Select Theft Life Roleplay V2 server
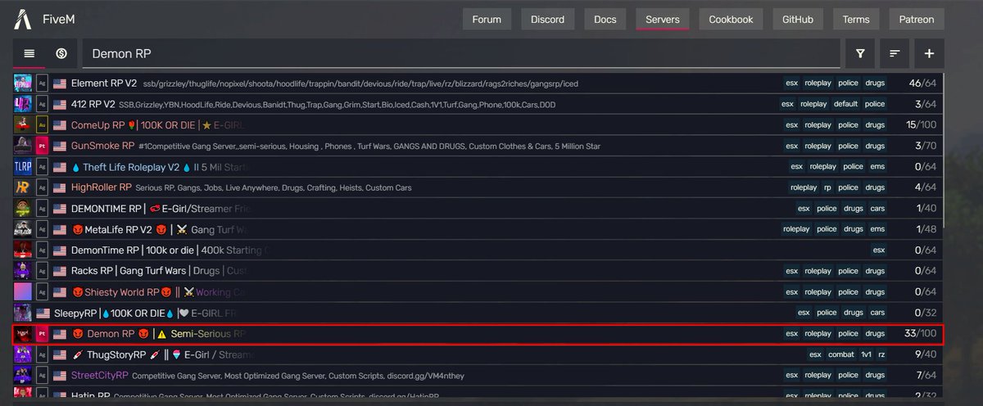This screenshot has width=983, height=406. click(478, 166)
